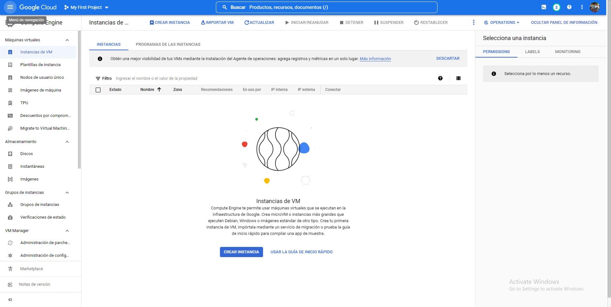This screenshot has width=611, height=307.
Task: Click Administración de parches icon
Action: click(10, 243)
